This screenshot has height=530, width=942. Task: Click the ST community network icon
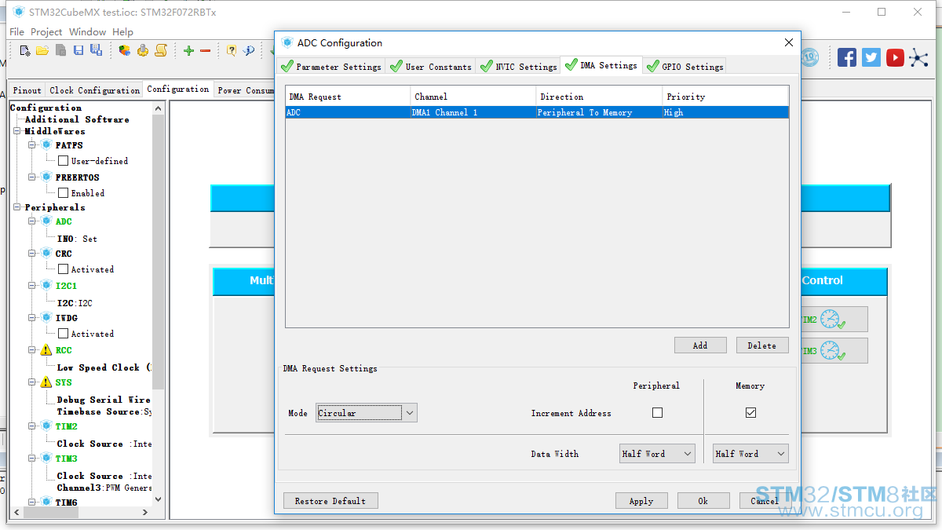click(x=918, y=57)
